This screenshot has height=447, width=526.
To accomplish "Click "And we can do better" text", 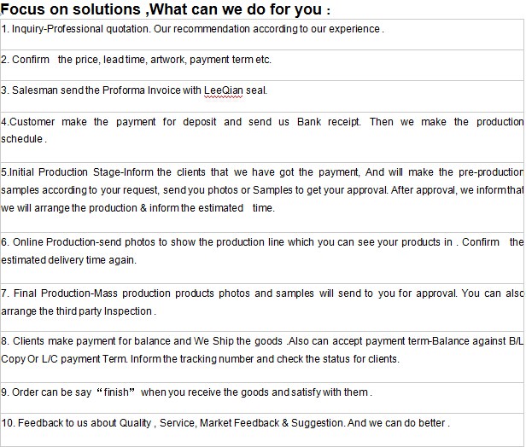I will coord(396,423).
